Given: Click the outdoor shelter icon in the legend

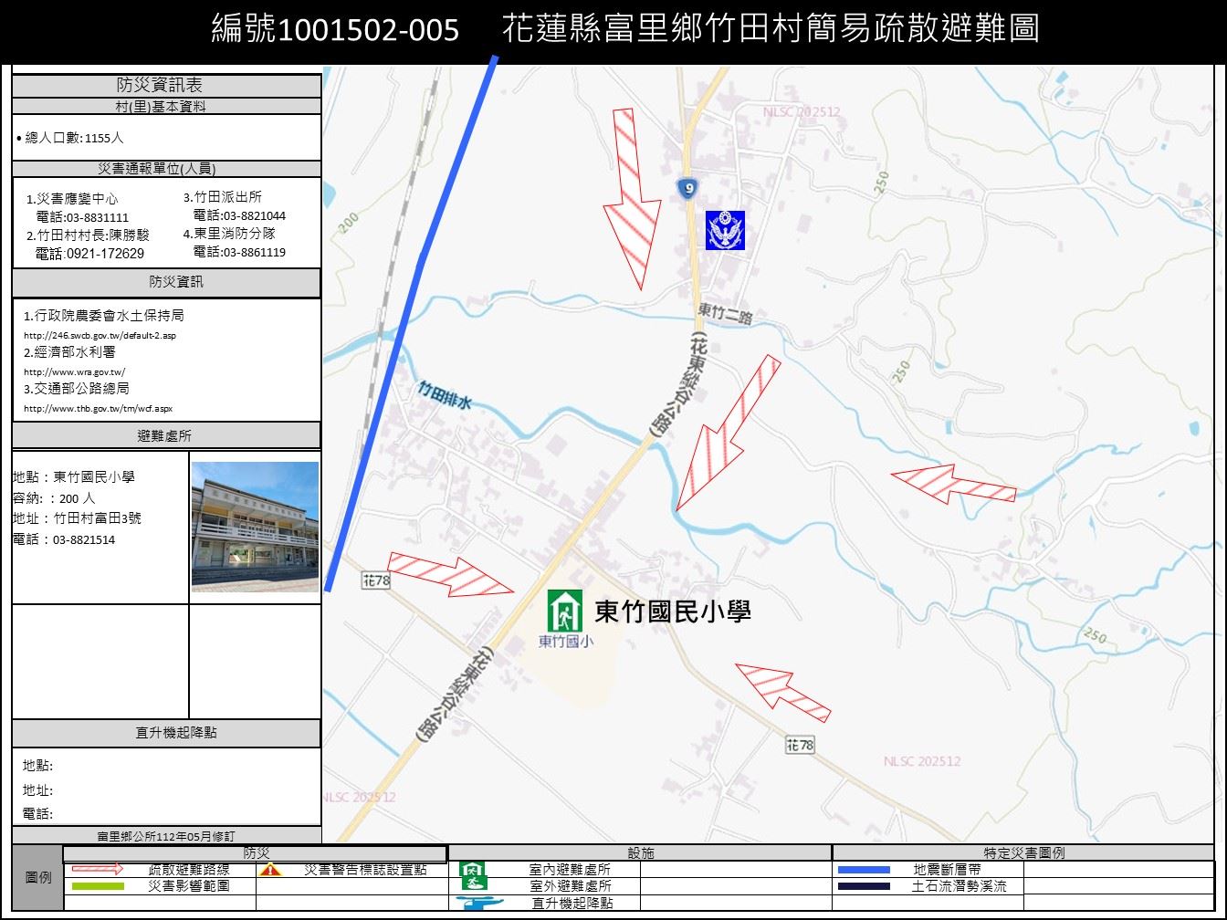Looking at the screenshot, I should (473, 885).
